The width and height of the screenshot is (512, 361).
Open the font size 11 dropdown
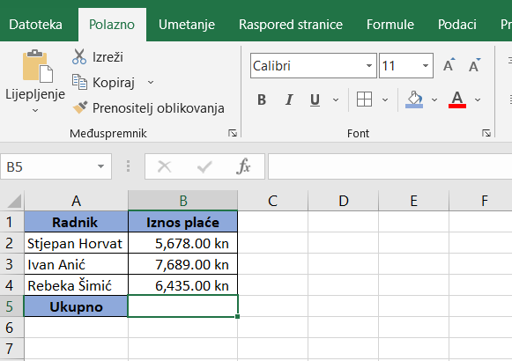425,66
